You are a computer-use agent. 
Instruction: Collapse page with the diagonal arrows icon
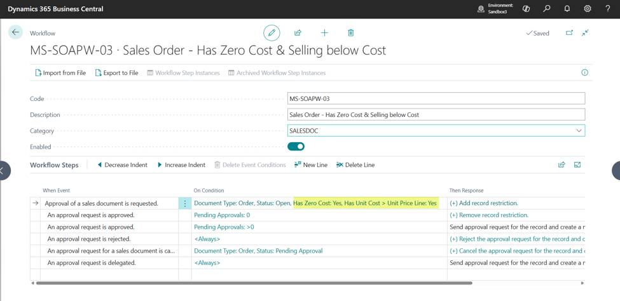pyautogui.click(x=585, y=33)
